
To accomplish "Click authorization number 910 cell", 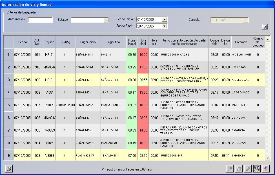I will 37,67.
